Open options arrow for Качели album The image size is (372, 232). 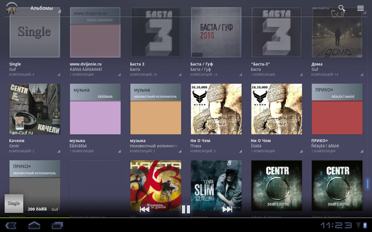point(59,151)
